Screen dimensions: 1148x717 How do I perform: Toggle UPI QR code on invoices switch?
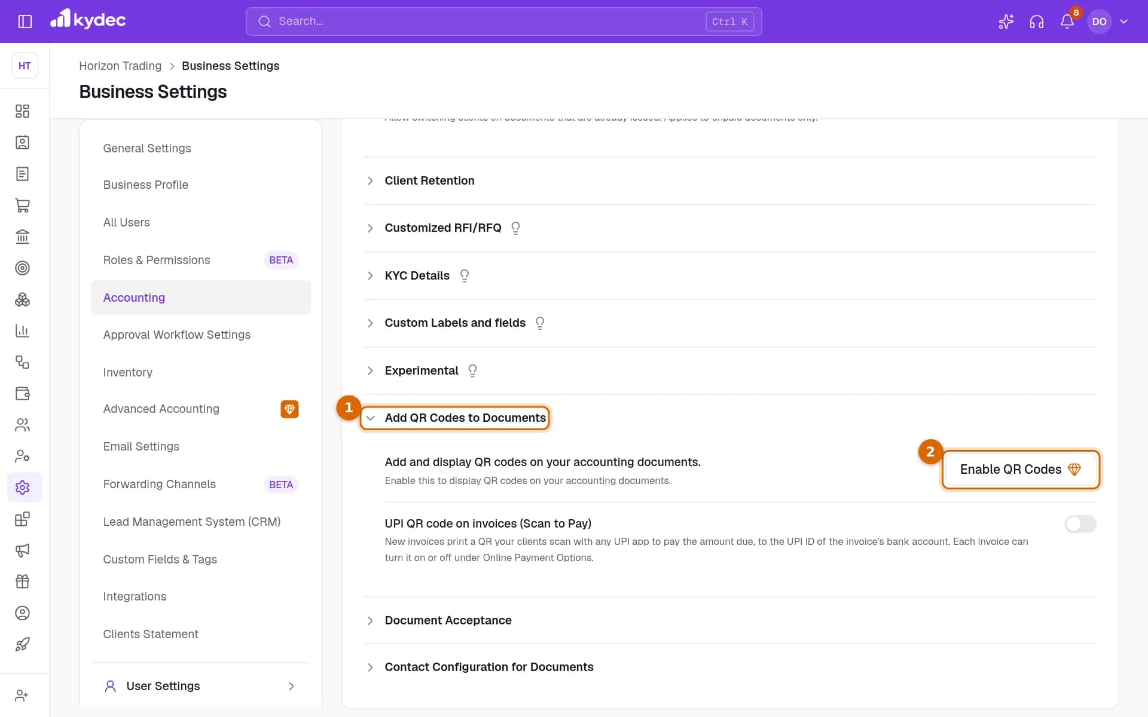[1080, 524]
